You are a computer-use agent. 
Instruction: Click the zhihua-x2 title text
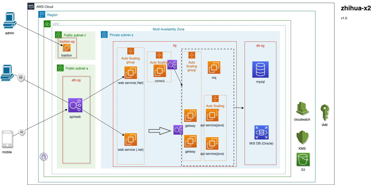(356, 8)
